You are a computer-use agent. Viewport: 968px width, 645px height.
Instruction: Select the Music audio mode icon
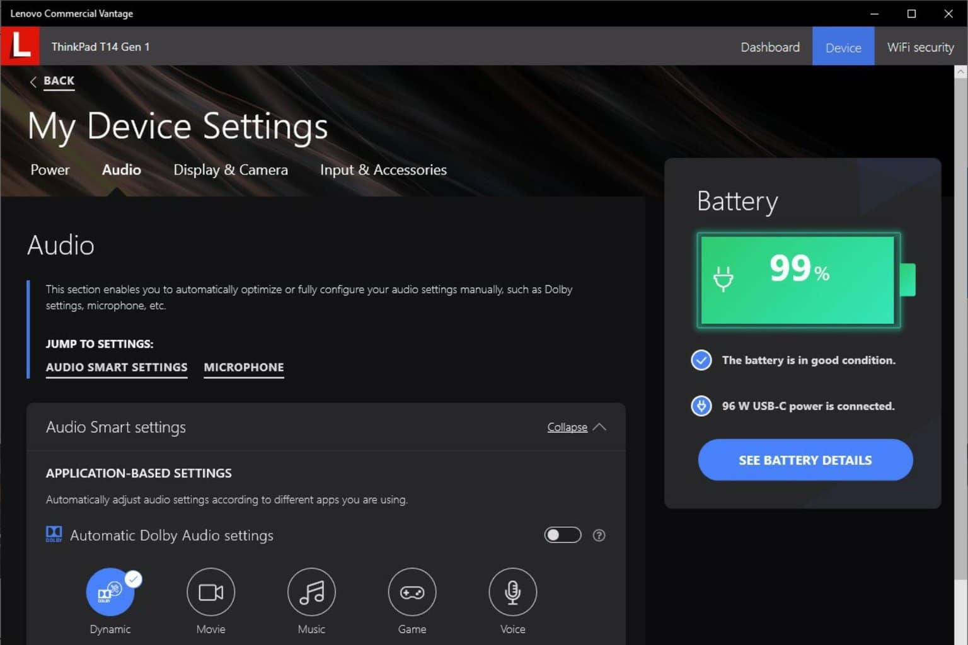point(311,592)
